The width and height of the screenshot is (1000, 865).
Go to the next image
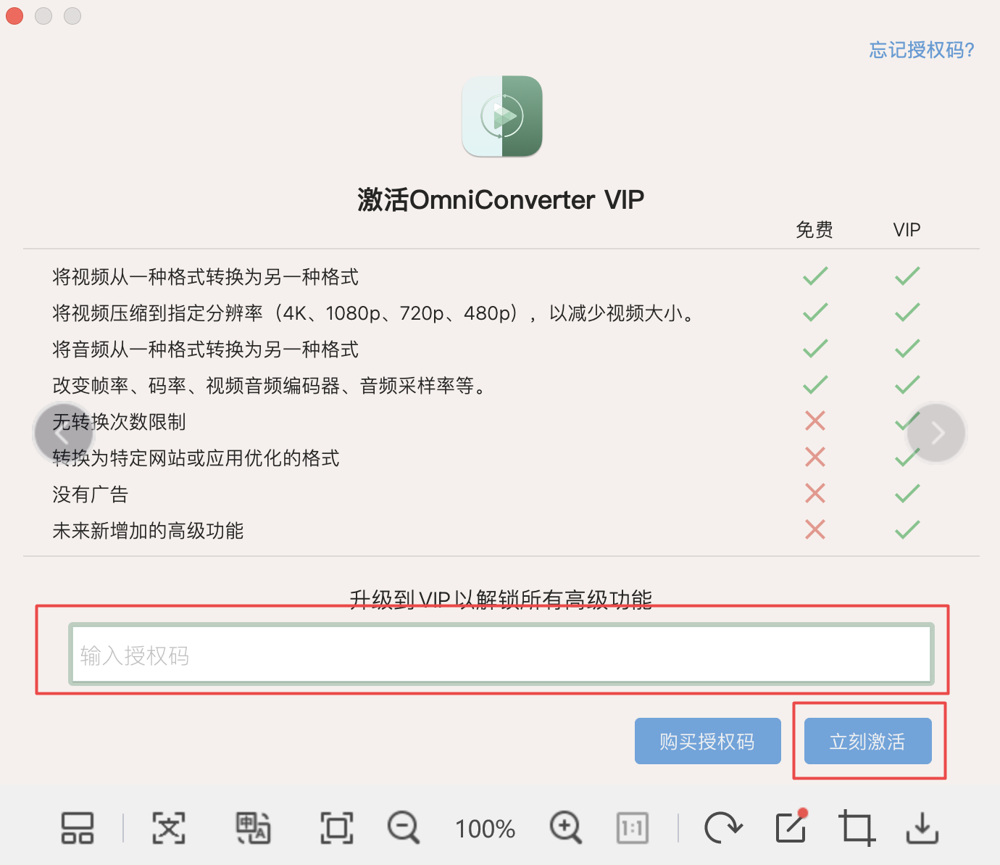[936, 433]
